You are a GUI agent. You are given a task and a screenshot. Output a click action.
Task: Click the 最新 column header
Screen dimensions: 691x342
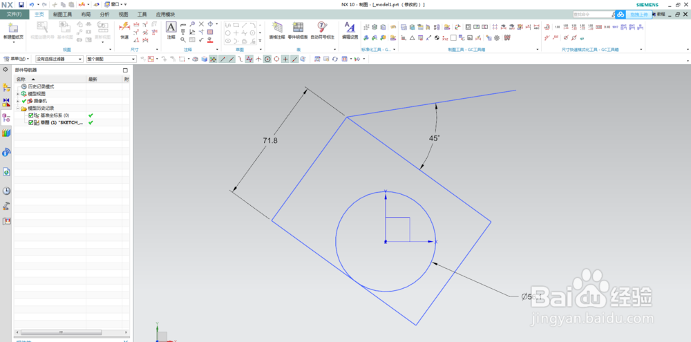pos(104,79)
